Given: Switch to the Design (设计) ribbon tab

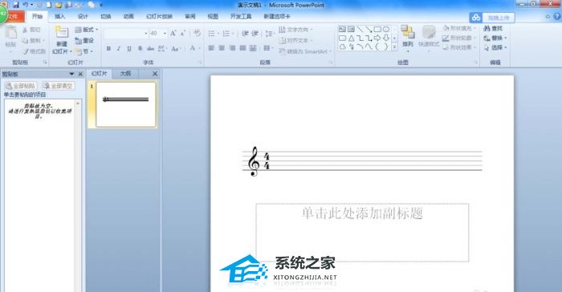Looking at the screenshot, I should 83,17.
